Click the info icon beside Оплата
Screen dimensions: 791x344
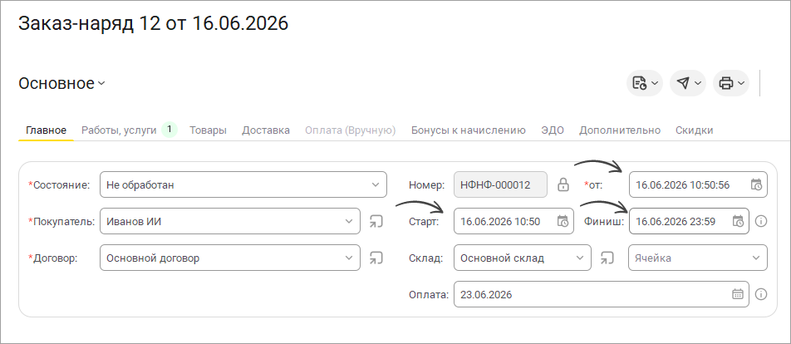761,294
